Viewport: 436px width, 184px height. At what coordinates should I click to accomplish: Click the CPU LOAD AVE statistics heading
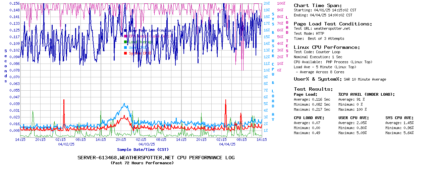click(309, 118)
